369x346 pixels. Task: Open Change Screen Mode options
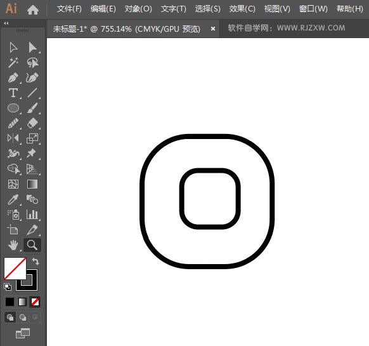(23, 333)
